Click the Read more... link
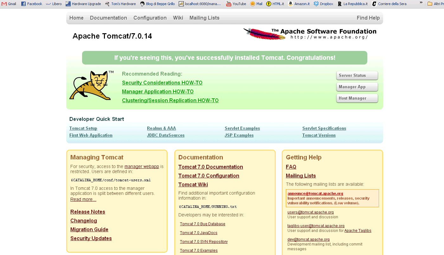Image resolution: width=444 pixels, height=255 pixels. click(x=83, y=199)
